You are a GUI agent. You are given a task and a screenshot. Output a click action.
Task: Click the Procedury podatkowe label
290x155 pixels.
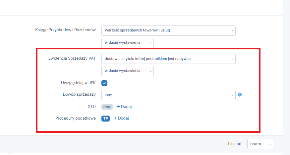76,118
